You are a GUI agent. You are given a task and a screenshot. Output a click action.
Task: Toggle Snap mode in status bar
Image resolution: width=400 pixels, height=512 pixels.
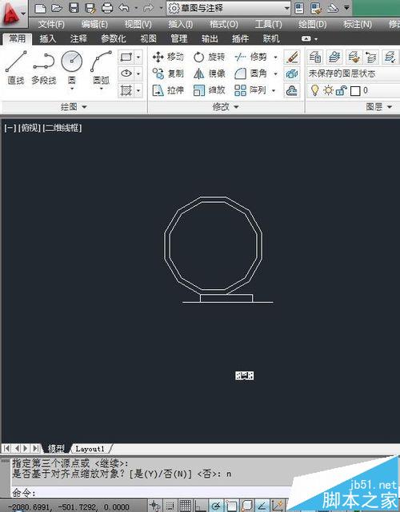170,506
